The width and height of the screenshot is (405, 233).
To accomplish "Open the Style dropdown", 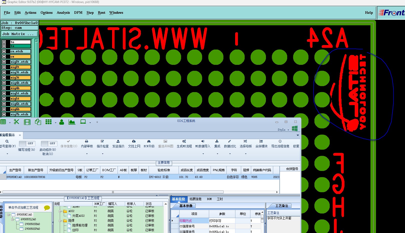I will pos(283,130).
